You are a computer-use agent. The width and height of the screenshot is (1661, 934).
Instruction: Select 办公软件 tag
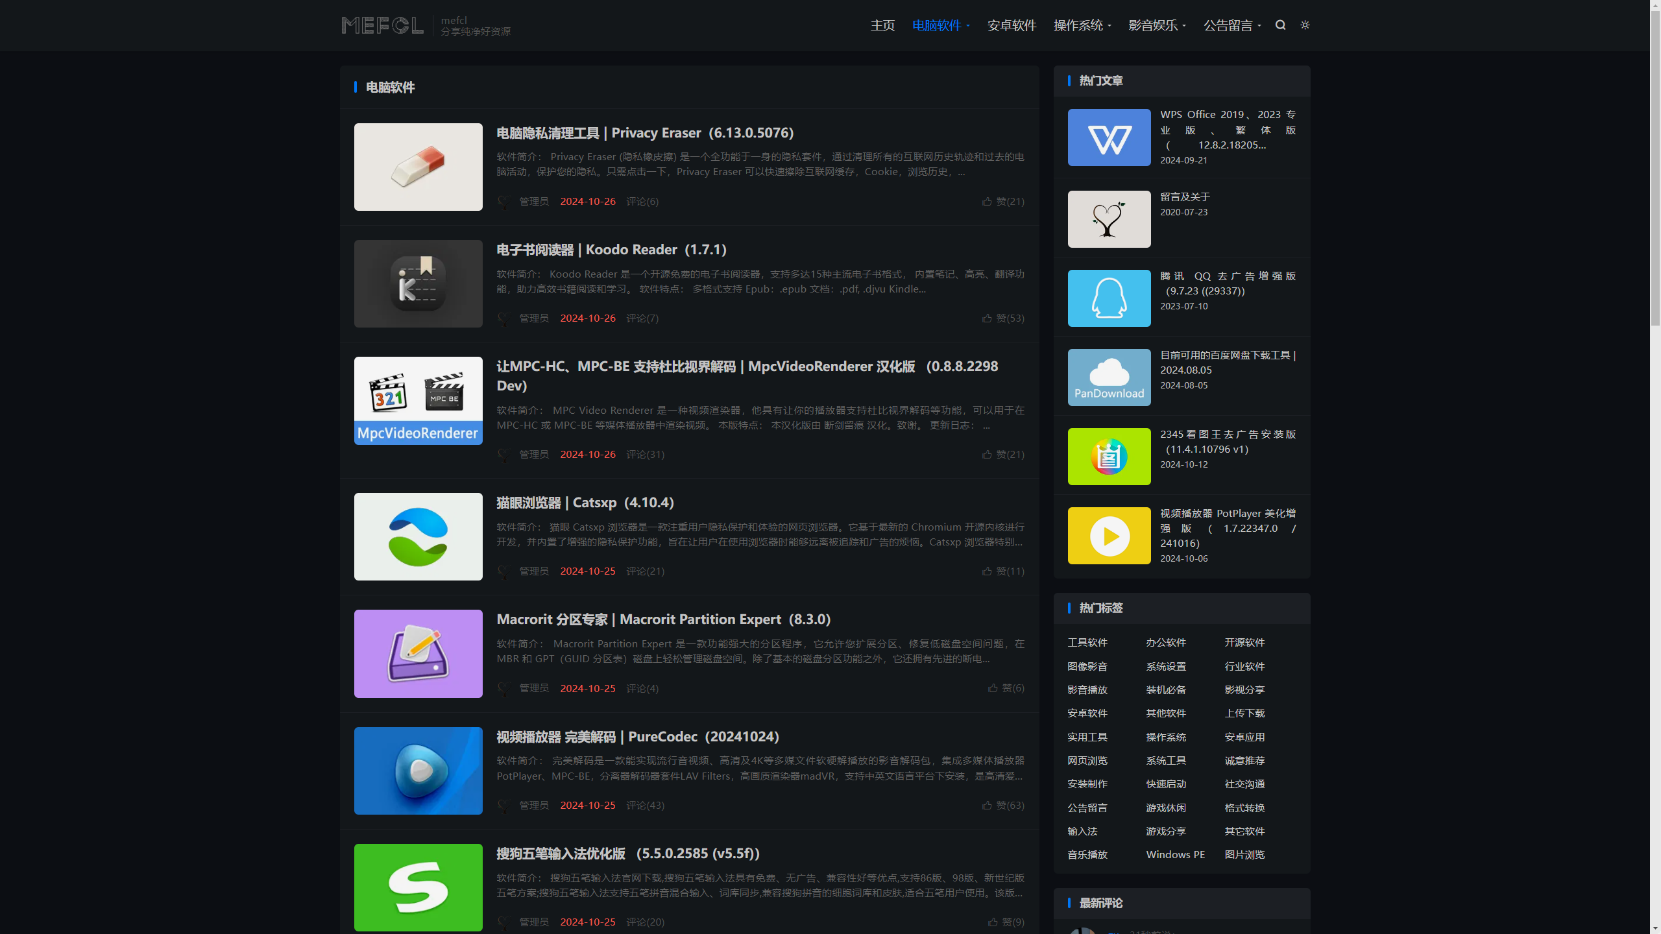(1166, 643)
